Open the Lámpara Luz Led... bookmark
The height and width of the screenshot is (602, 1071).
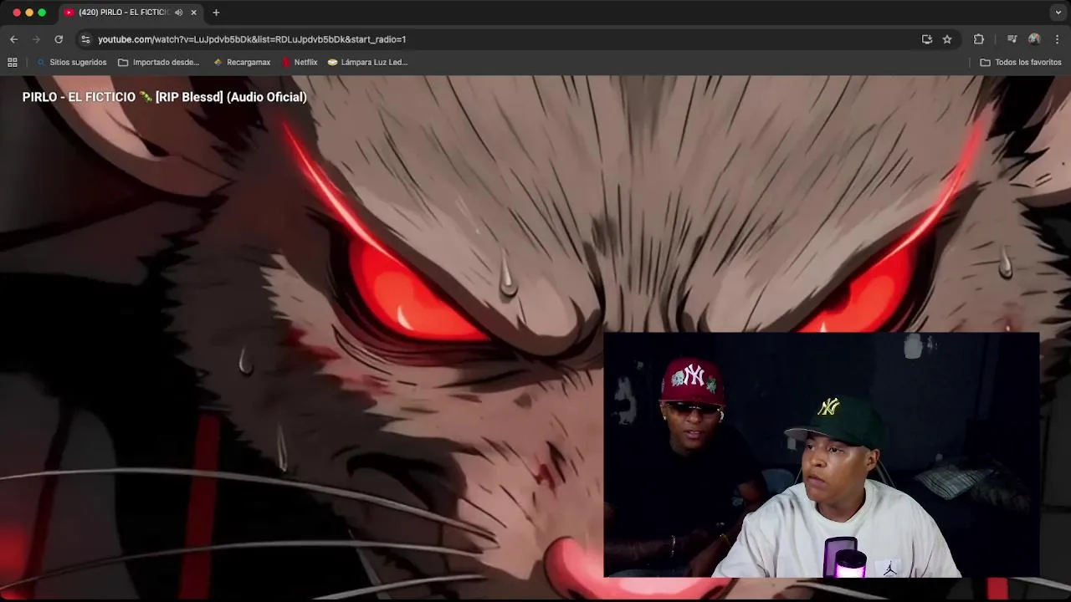click(x=367, y=62)
